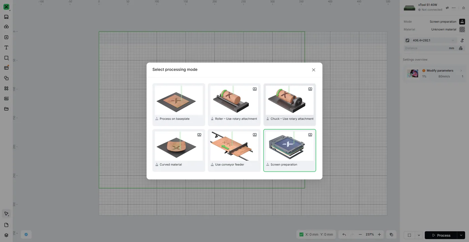Open the Process button dropdown arrow
Screen dimensions: 469x242
[461, 235]
